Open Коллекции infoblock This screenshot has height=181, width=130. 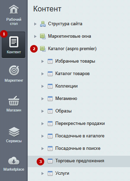click(x=66, y=86)
